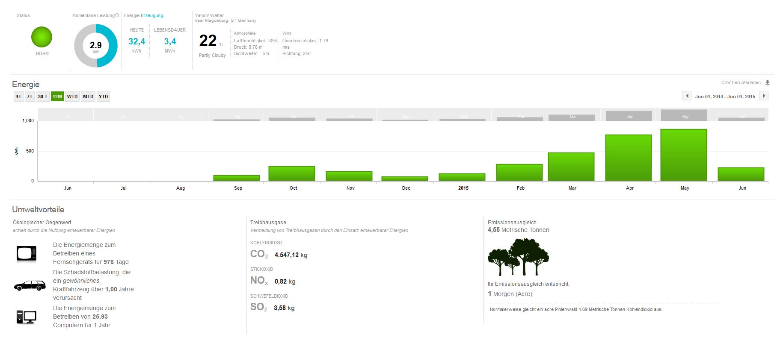Click the computer icon in Umweltvorteile
The width and height of the screenshot is (783, 343).
pos(27,317)
